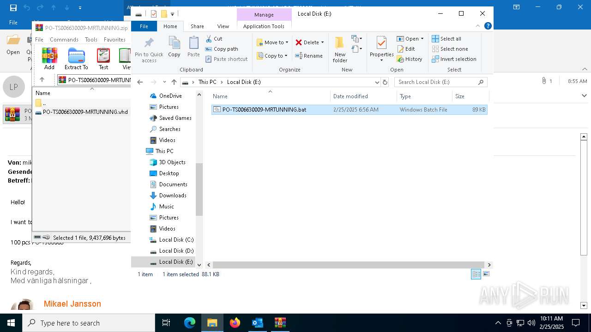Click Select none in ribbon
Viewport: 591px width, 332px height.
(450, 49)
